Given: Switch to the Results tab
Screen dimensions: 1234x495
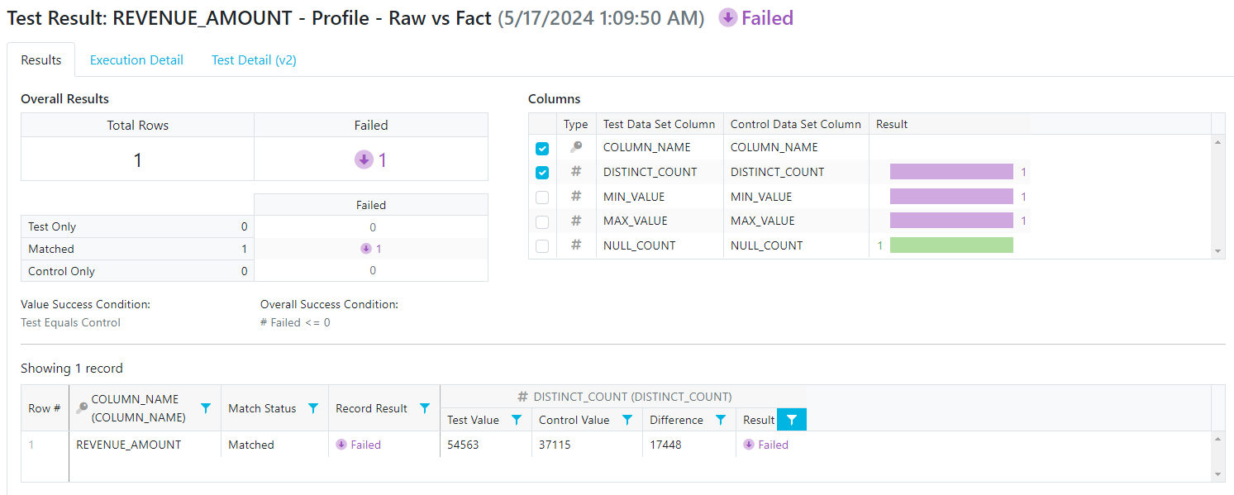Looking at the screenshot, I should click(41, 59).
